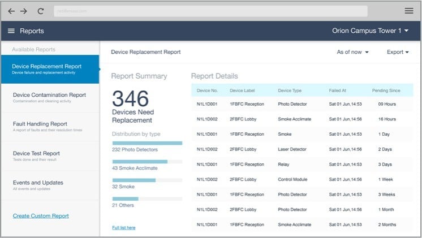Open the Full list here link
The image size is (422, 238).
pos(124,228)
